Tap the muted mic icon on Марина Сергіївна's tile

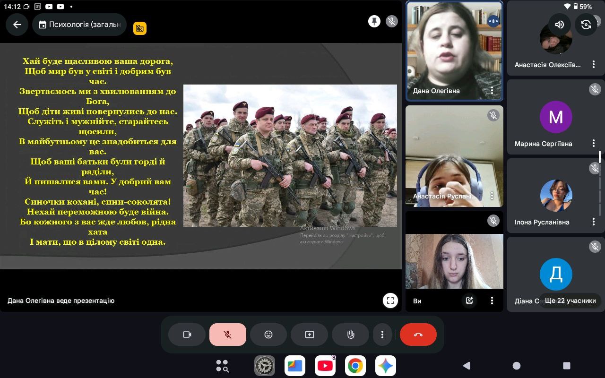[x=595, y=89]
